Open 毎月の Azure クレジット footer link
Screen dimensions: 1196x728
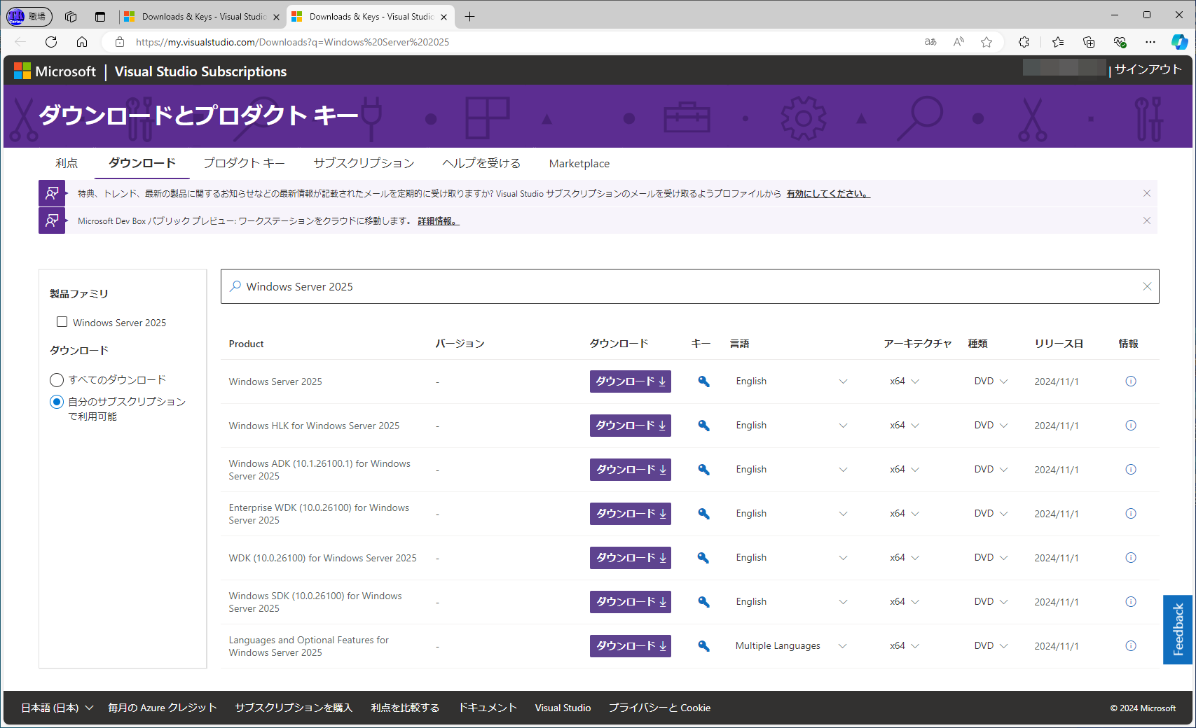coord(163,708)
